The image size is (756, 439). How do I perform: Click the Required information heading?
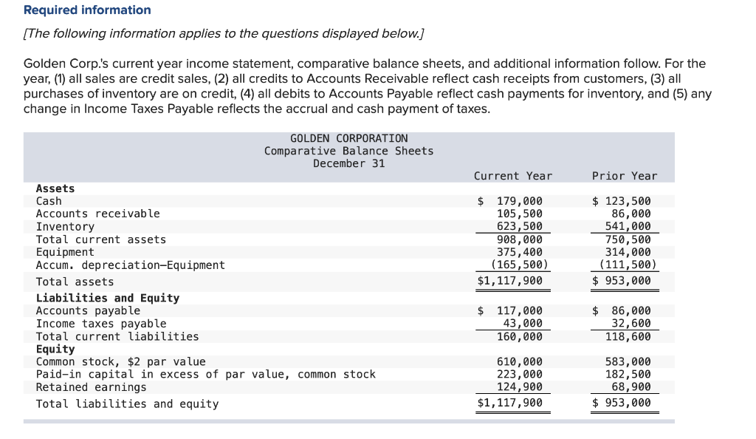click(x=86, y=10)
